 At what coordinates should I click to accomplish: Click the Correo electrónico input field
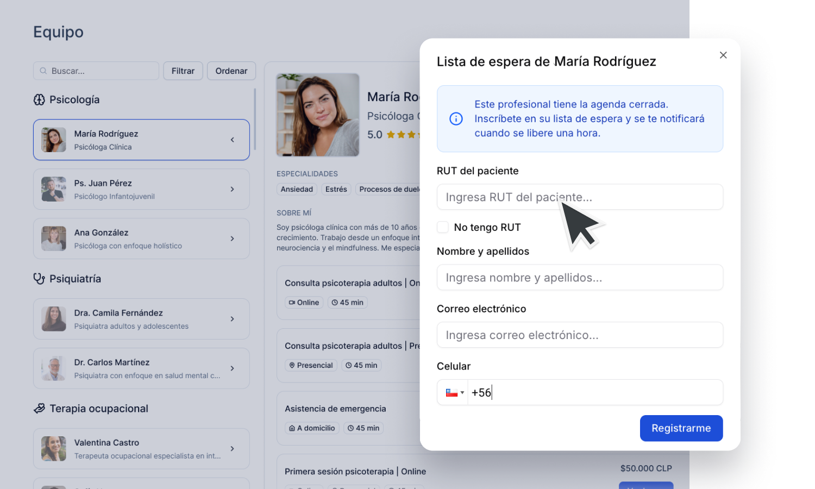coord(580,335)
